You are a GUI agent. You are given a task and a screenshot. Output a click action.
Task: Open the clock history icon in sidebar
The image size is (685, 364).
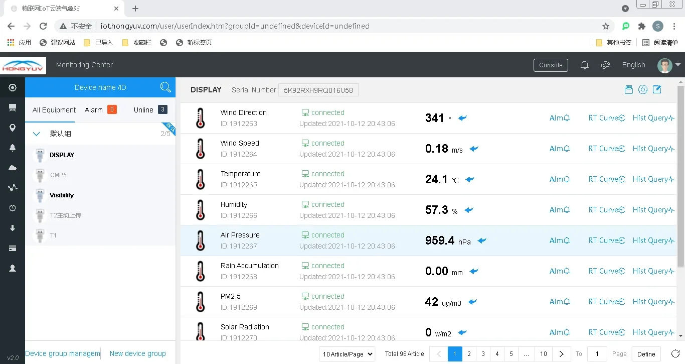(13, 208)
